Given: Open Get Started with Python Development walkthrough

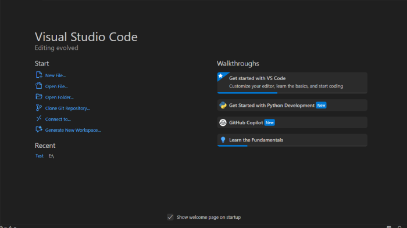Looking at the screenshot, I should [292, 105].
